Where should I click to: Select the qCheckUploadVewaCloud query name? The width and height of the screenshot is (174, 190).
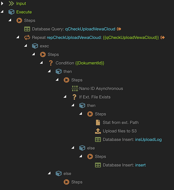[90, 29]
